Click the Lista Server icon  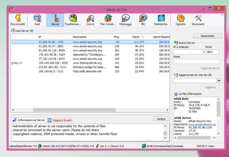pyautogui.click(x=12, y=30)
